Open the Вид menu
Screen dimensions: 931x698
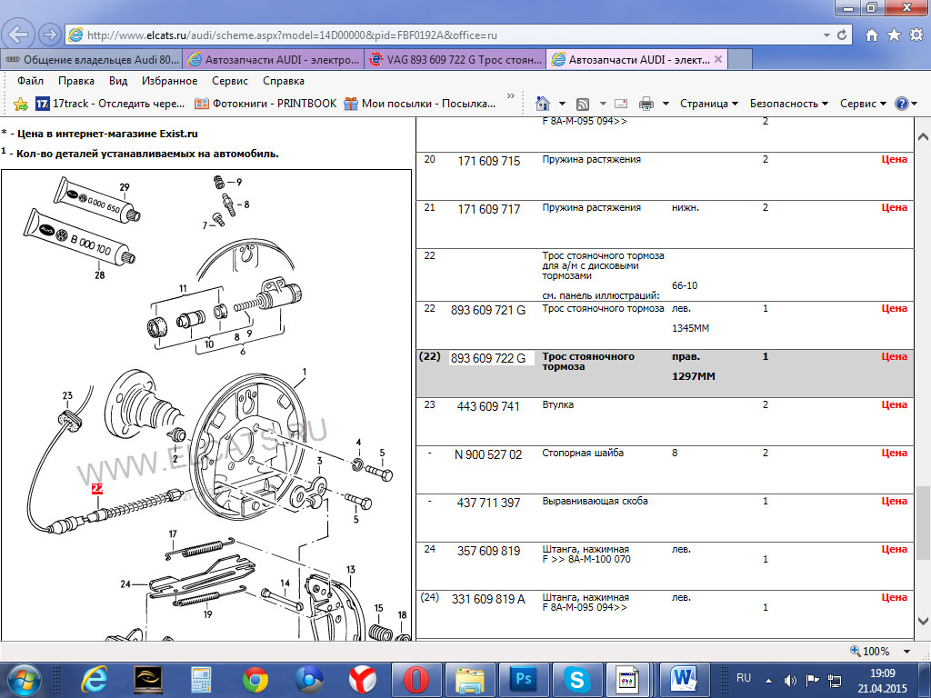pyautogui.click(x=118, y=81)
